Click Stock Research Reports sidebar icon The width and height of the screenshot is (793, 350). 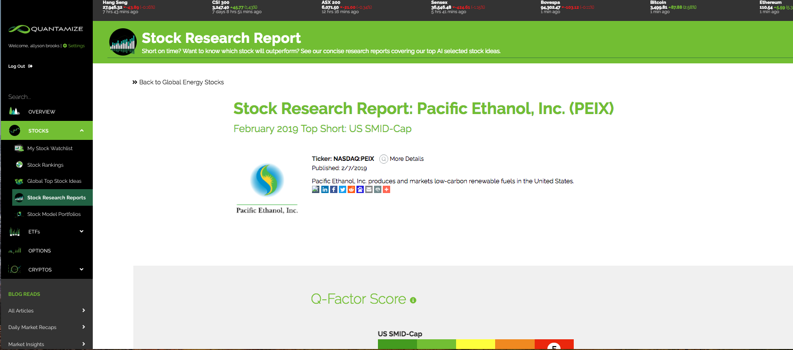tap(19, 197)
